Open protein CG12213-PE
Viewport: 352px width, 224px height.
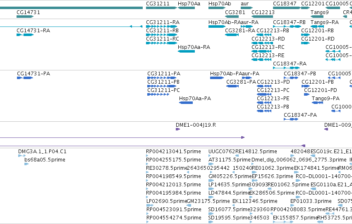[x=264, y=103]
